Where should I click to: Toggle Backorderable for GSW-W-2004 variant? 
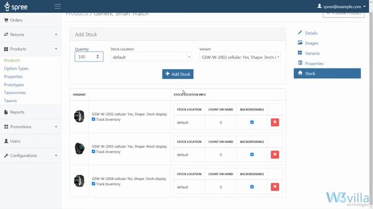point(252,187)
